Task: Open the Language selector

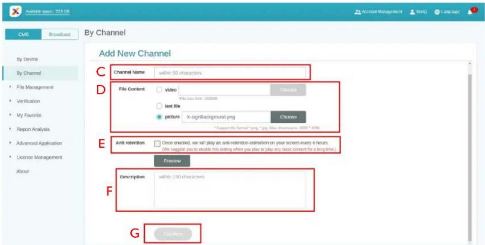Action: (x=447, y=11)
